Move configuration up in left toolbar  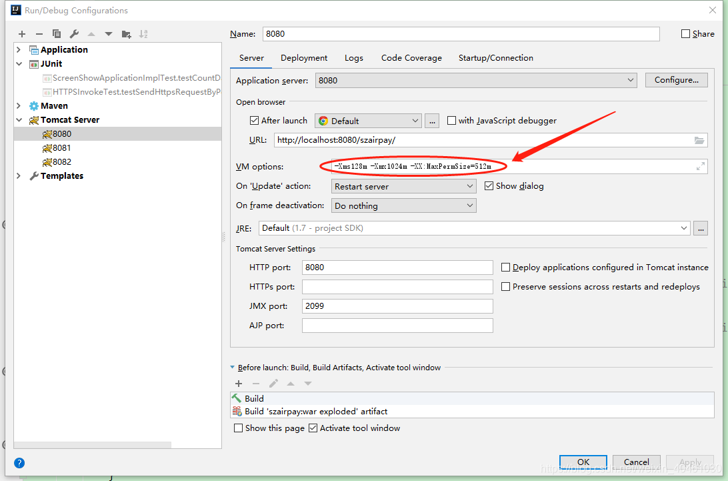(x=91, y=34)
